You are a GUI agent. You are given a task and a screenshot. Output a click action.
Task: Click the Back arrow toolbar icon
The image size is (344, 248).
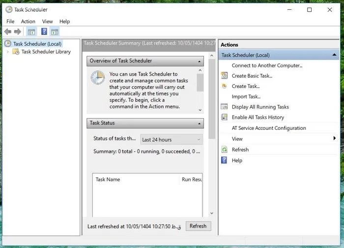click(x=8, y=32)
